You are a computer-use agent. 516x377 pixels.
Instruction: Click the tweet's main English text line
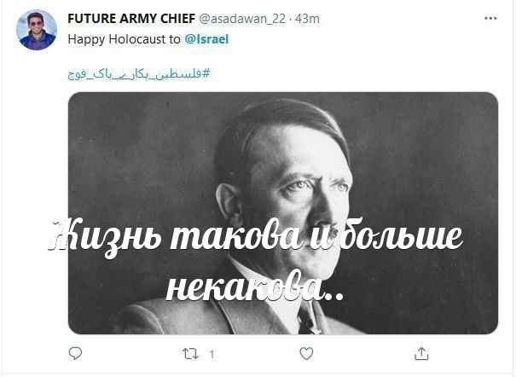click(148, 39)
